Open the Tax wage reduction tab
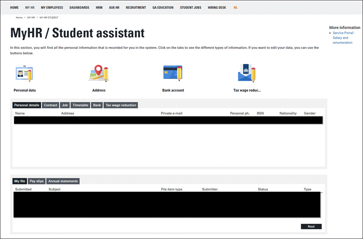The image size is (363, 239). tap(121, 105)
